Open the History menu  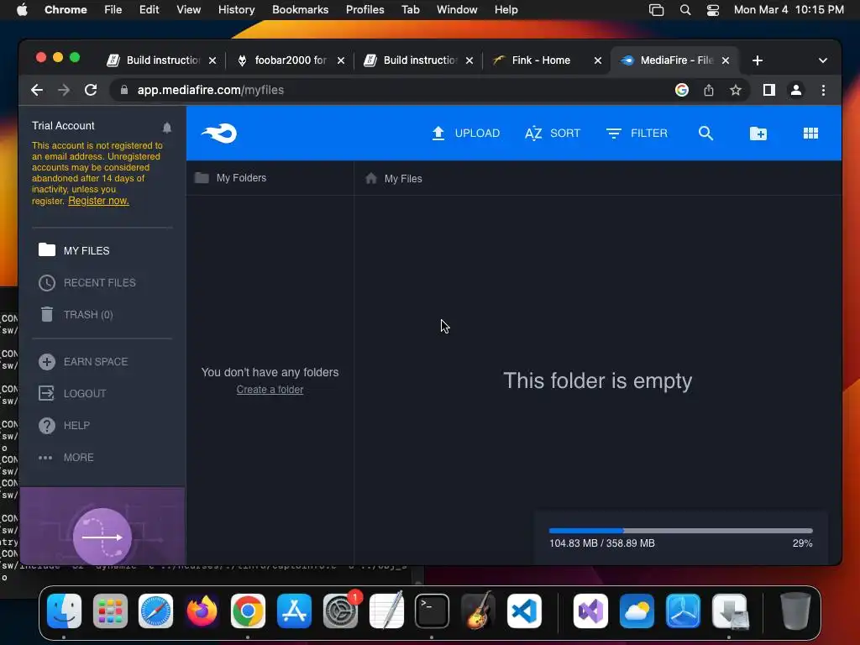click(x=236, y=10)
